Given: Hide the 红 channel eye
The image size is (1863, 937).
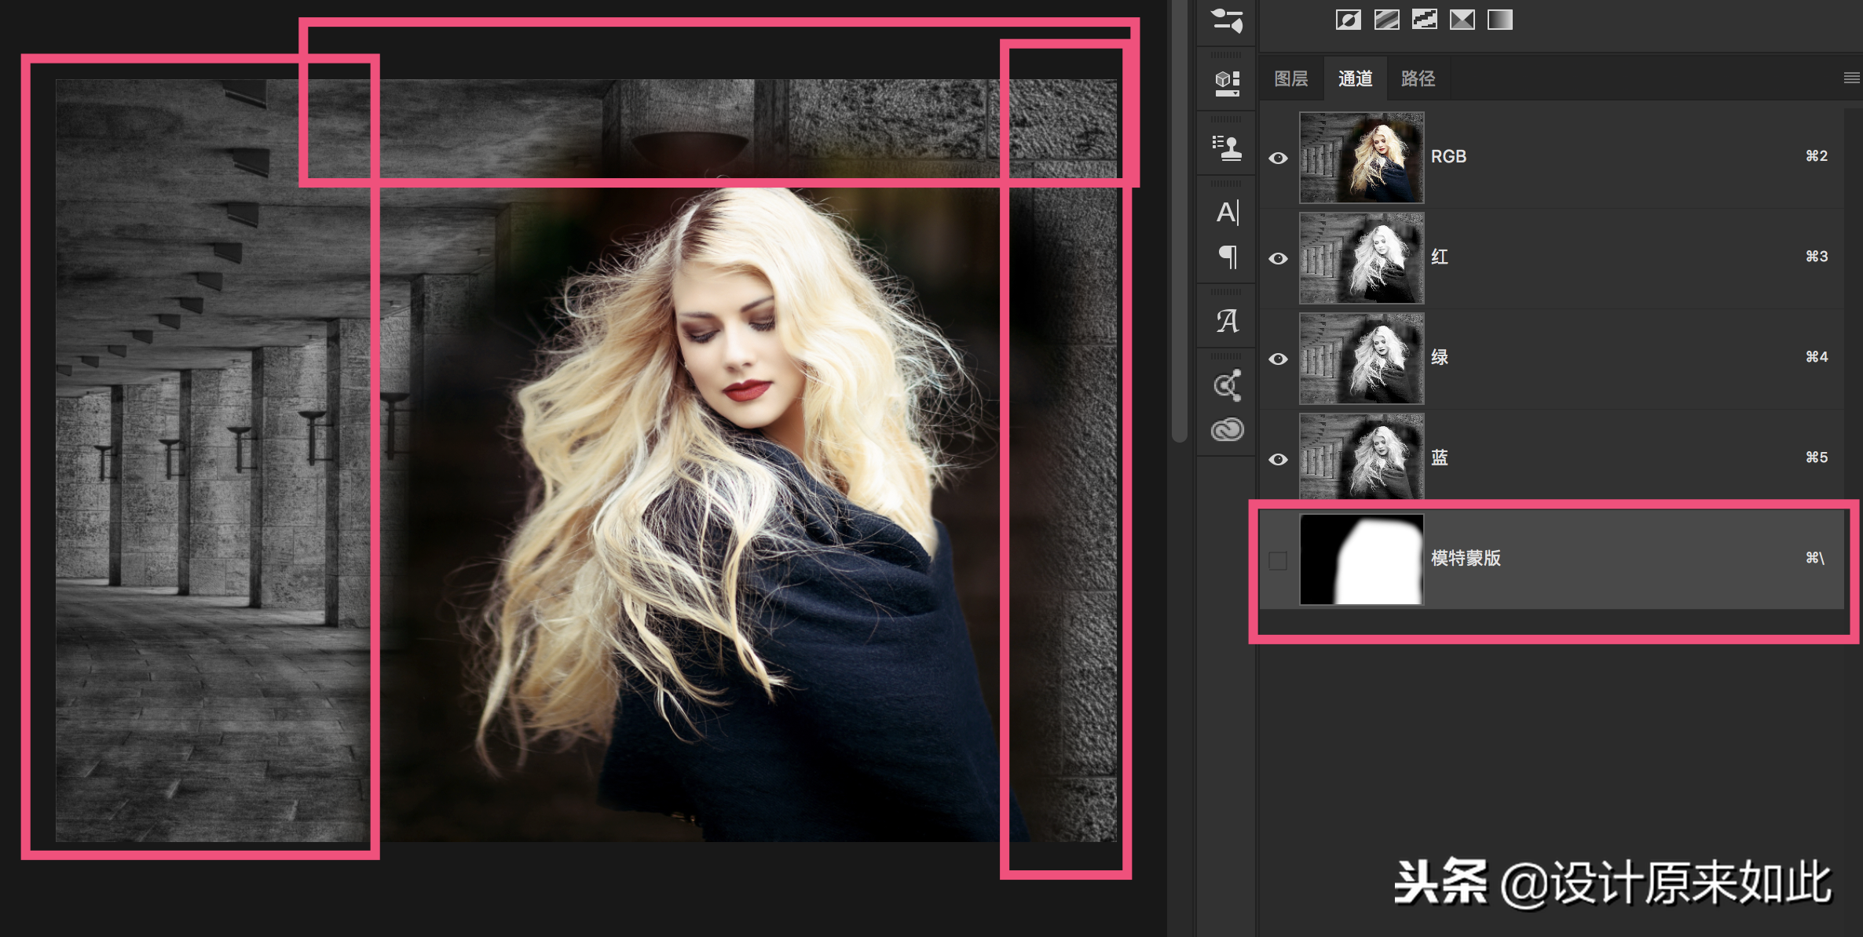Looking at the screenshot, I should (1278, 258).
